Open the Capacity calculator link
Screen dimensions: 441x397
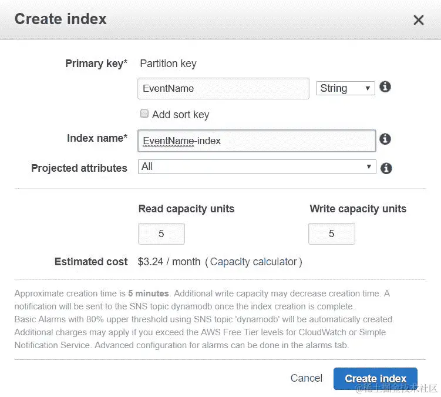click(254, 262)
